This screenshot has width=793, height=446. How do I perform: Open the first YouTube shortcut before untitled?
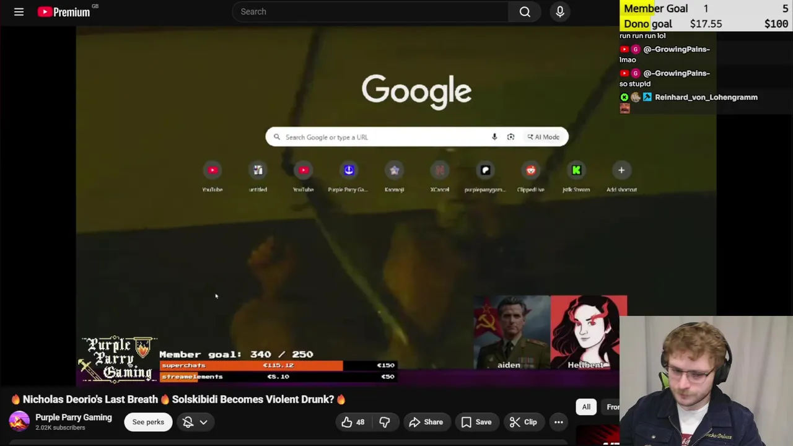pyautogui.click(x=212, y=176)
